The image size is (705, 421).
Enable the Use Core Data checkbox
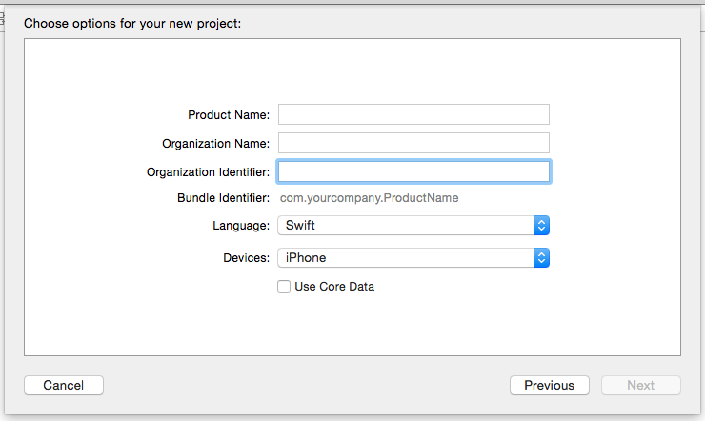click(x=284, y=287)
